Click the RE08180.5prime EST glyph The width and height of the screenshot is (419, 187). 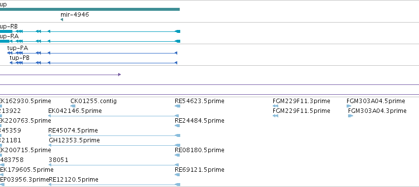point(177,155)
